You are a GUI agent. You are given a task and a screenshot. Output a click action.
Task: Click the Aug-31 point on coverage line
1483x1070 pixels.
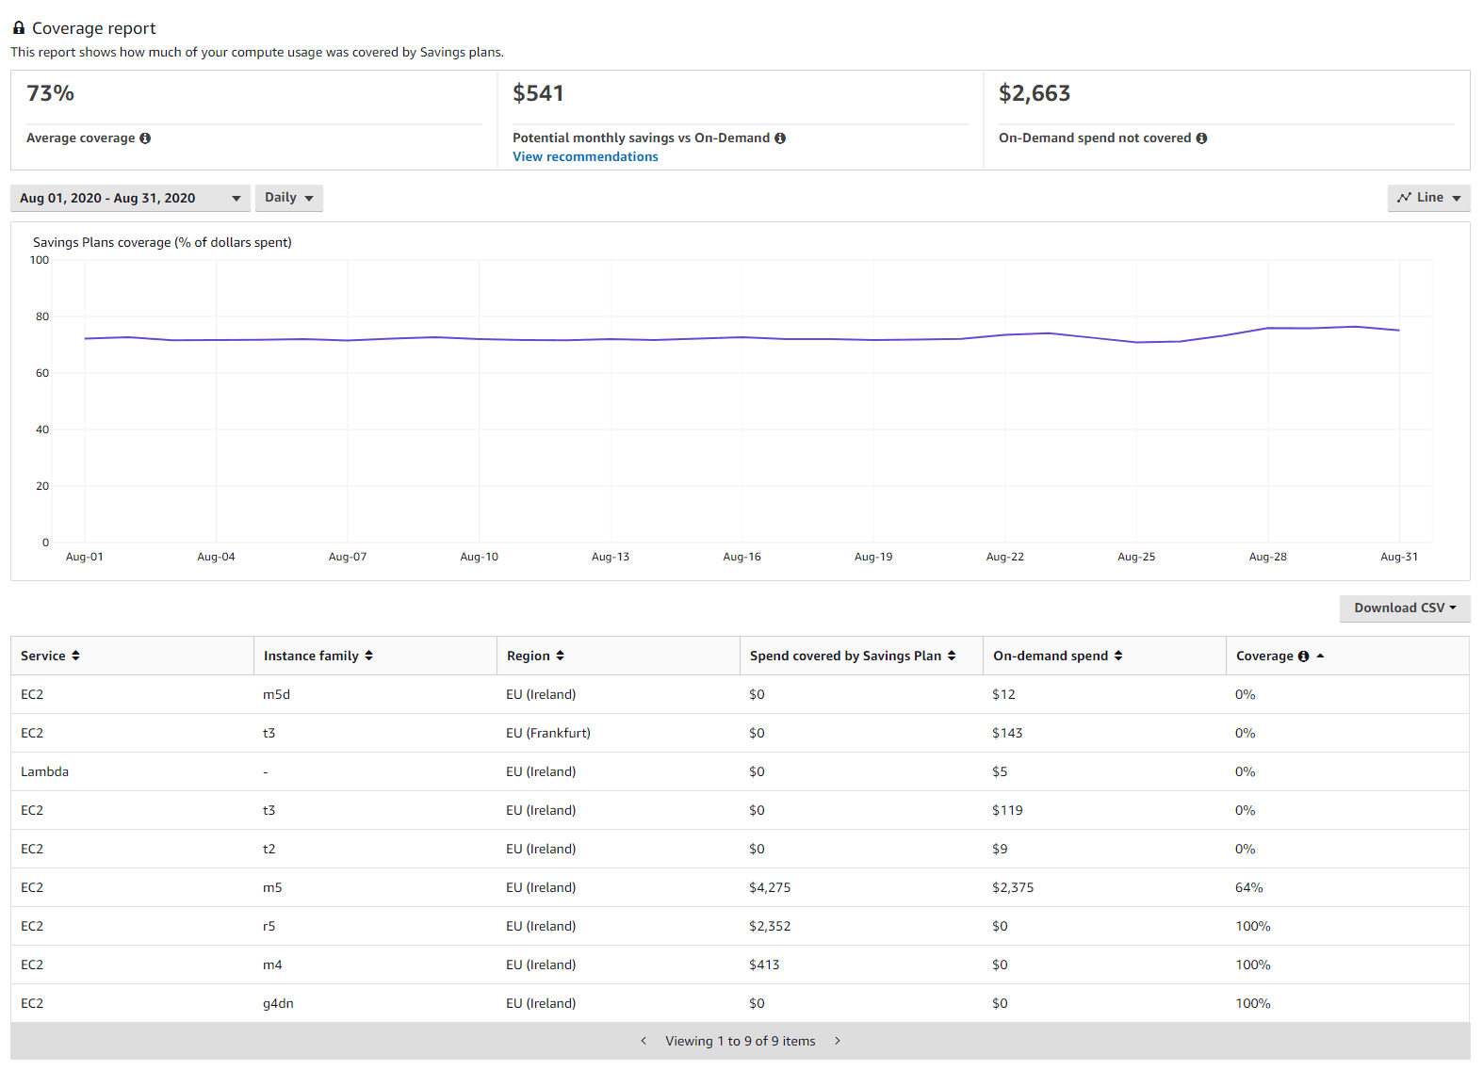(1399, 331)
